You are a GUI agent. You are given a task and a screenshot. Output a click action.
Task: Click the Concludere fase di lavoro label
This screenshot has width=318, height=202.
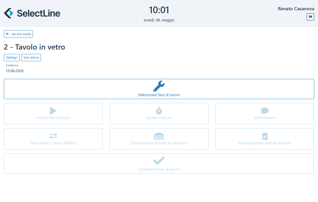(x=159, y=169)
